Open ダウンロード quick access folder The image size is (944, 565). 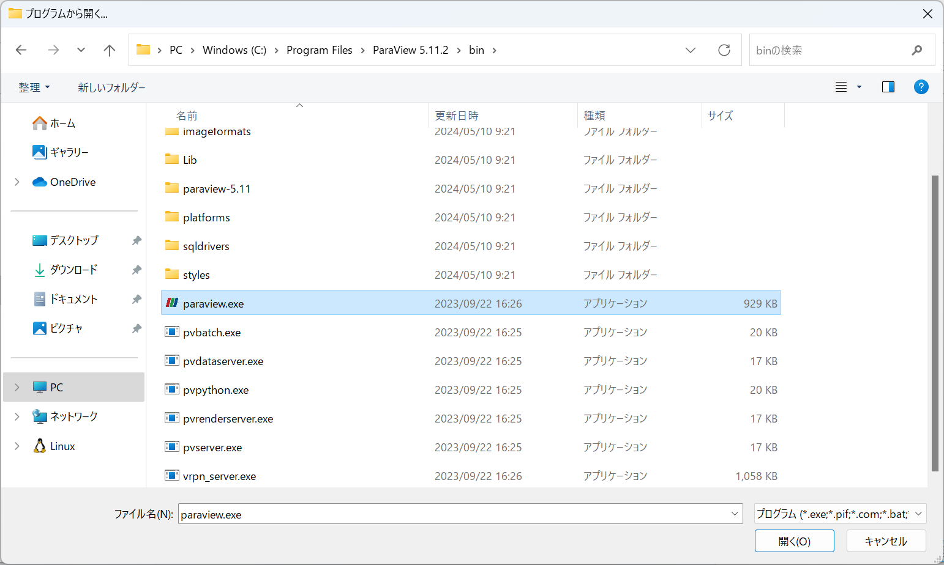[73, 270]
